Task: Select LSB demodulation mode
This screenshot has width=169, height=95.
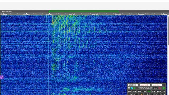Action: point(144,91)
